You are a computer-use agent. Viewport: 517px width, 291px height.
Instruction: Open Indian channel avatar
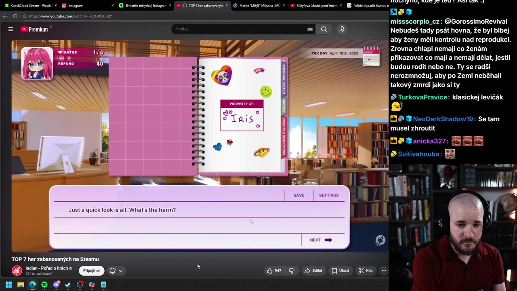17,270
